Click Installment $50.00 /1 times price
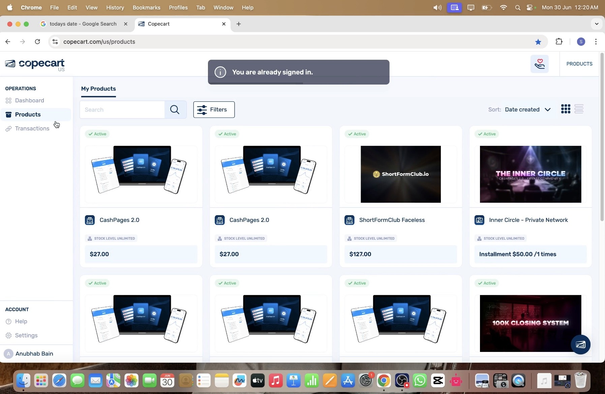Image resolution: width=605 pixels, height=394 pixels. 517,255
